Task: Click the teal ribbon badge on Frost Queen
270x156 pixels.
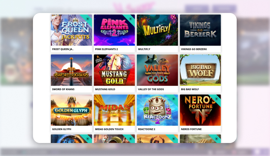Action: point(87,19)
